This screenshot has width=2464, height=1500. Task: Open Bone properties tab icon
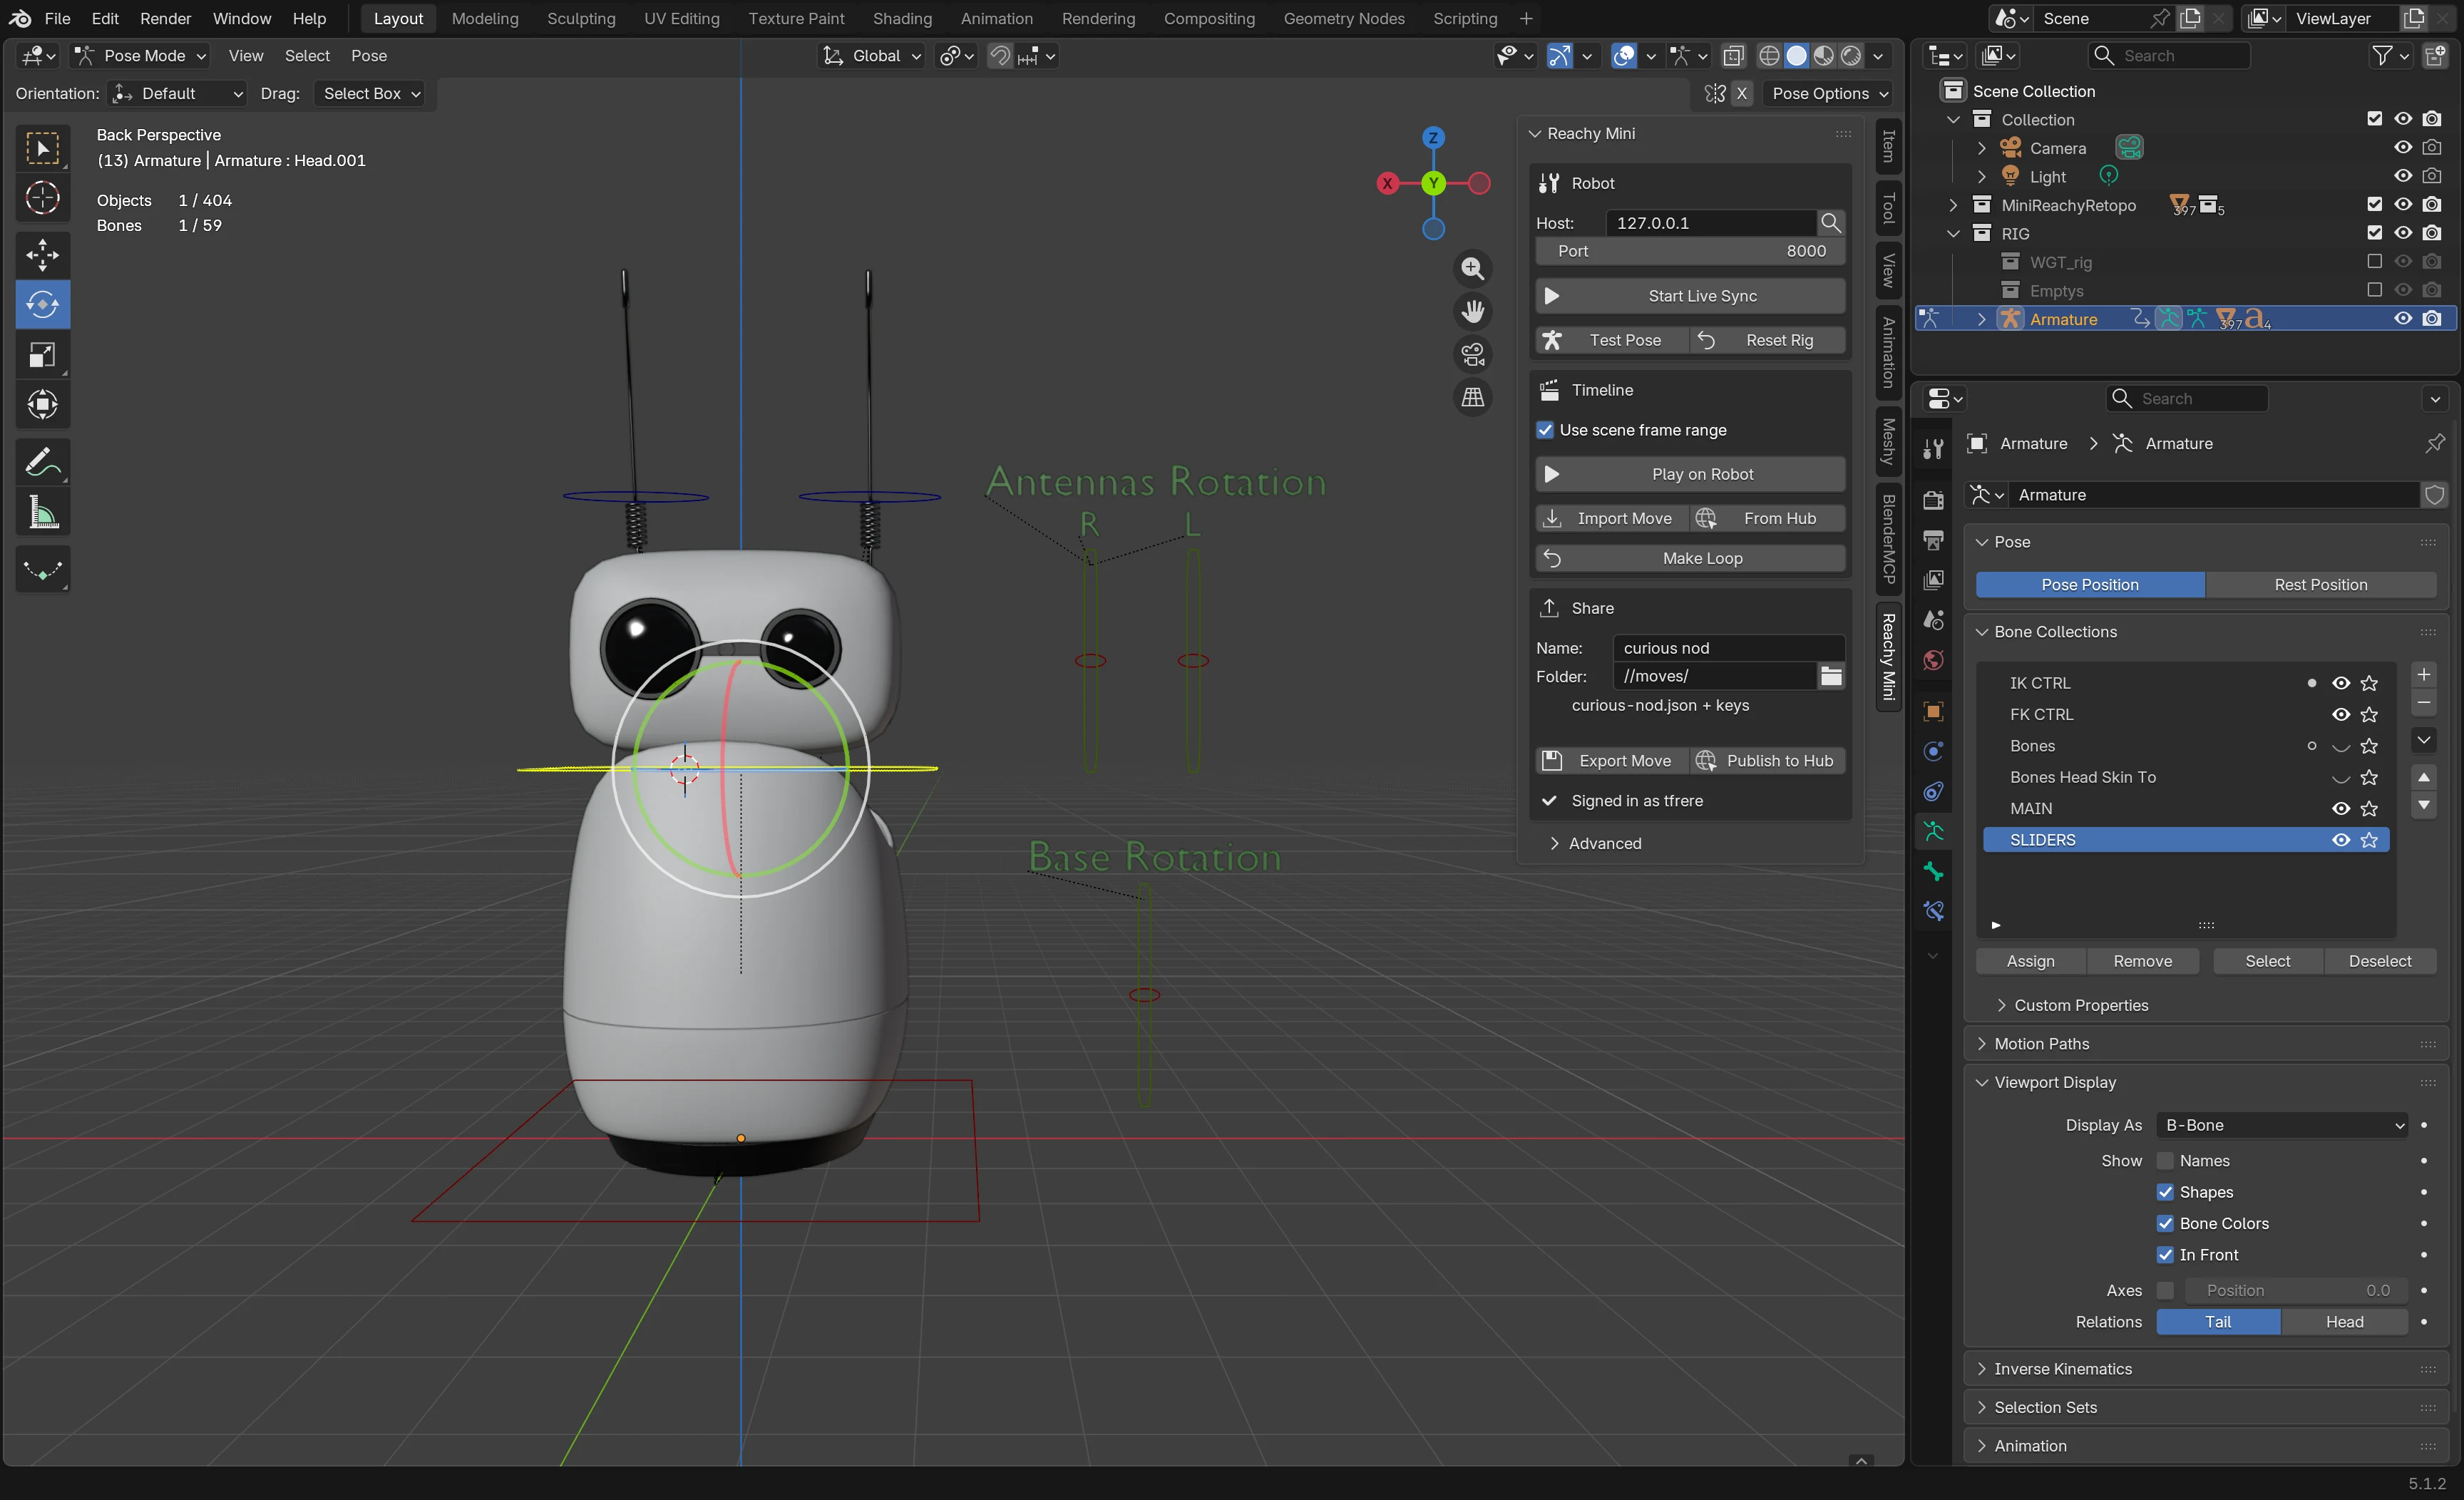(1933, 872)
